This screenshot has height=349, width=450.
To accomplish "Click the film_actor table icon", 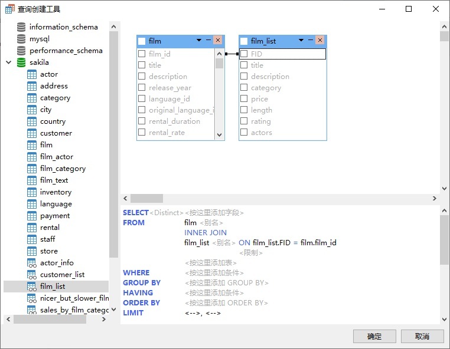I will tap(32, 157).
